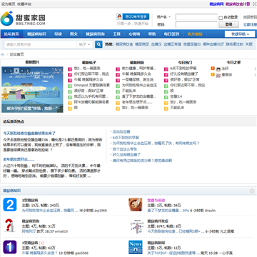The width and height of the screenshot is (257, 257).
Task: Click the pink badge next to 8点不到吃的早餐
Action: (x=166, y=69)
